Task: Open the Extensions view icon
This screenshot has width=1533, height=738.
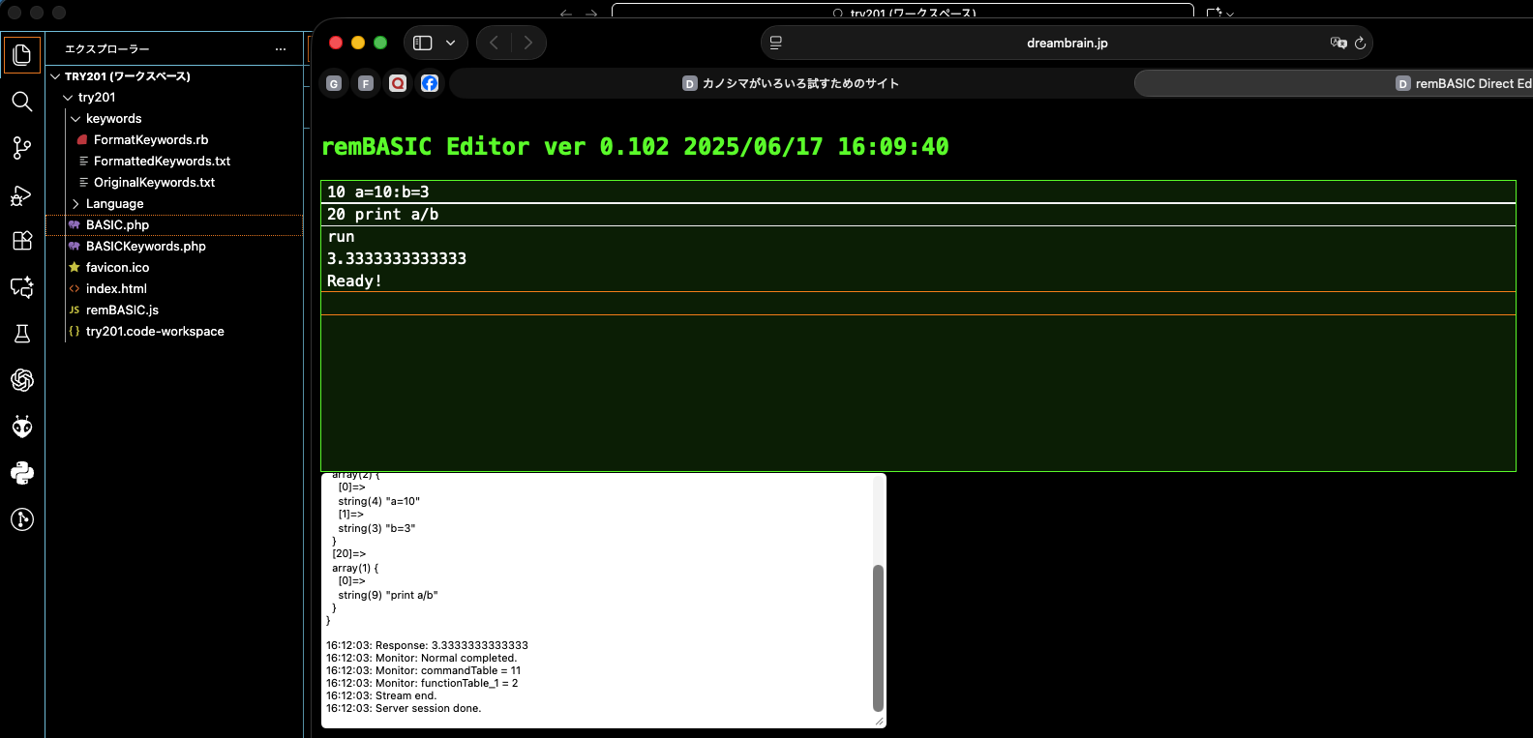Action: [x=21, y=241]
